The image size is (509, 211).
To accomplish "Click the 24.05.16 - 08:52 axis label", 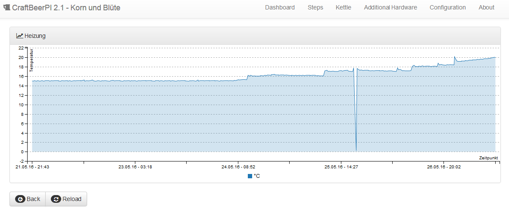I will (238, 167).
